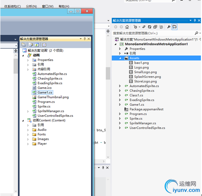Viewport: 202px width, 196px height.
Task: Click Properties icon in 动画 Solution Explorer toolbar
Action: 24,45
